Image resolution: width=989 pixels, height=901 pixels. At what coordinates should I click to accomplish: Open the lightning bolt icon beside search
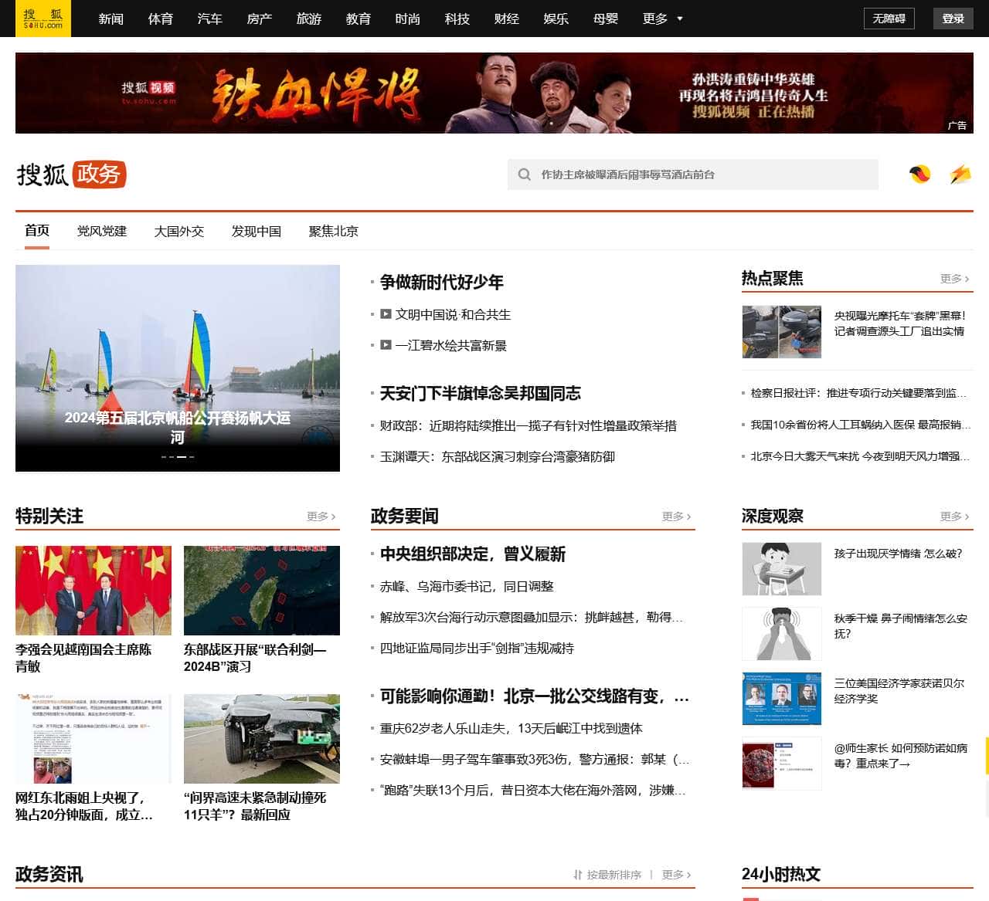coord(960,174)
